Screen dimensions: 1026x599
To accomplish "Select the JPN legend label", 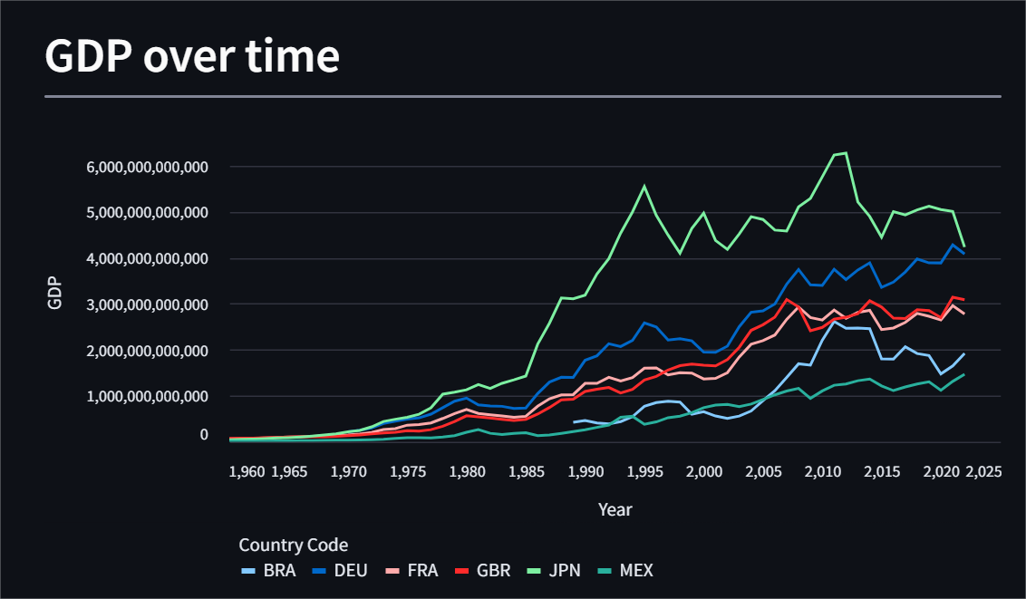I will (565, 570).
